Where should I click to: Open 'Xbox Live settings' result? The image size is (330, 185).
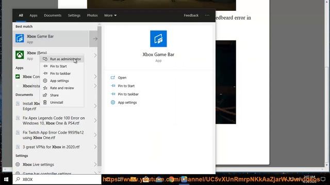coord(38,164)
